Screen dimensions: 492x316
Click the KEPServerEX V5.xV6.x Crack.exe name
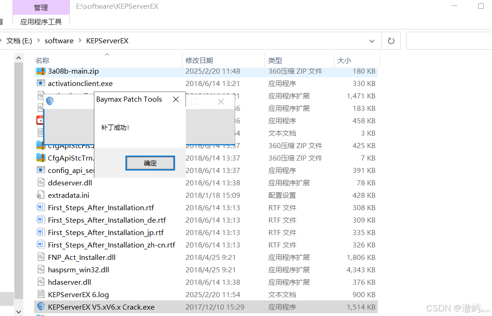[101, 307]
